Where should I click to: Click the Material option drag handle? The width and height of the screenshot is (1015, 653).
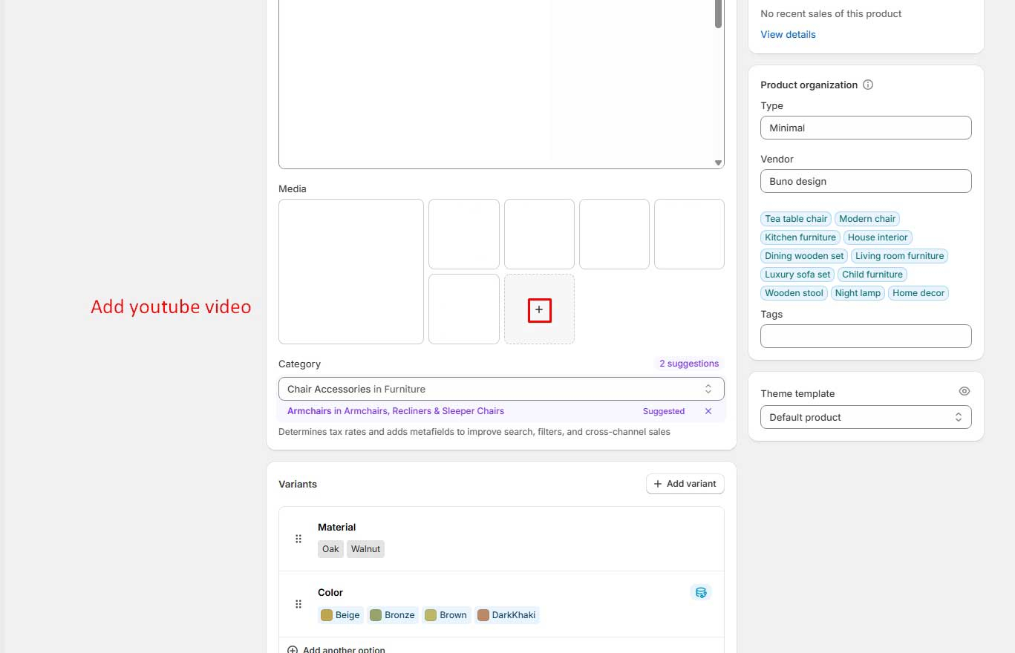point(298,539)
